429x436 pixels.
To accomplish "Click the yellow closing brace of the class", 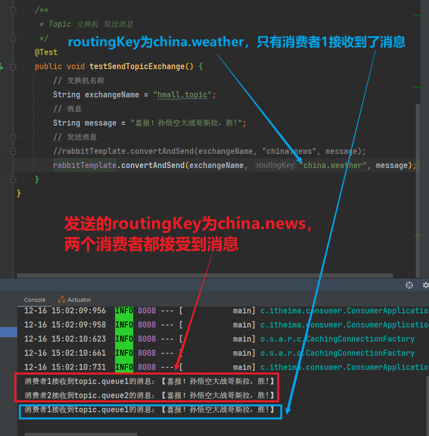I will tap(19, 193).
